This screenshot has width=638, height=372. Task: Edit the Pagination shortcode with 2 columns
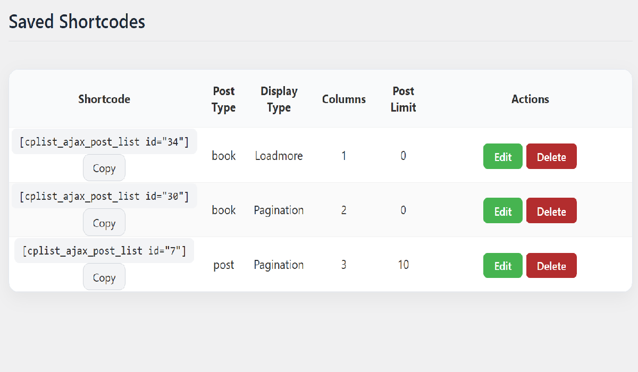pyautogui.click(x=502, y=210)
